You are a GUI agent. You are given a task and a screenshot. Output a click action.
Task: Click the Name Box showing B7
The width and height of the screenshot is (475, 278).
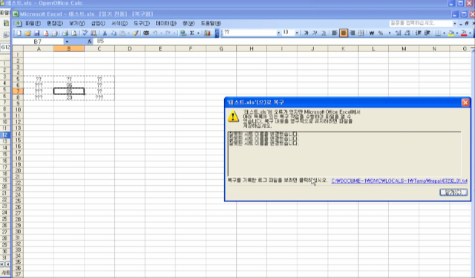[x=38, y=42]
